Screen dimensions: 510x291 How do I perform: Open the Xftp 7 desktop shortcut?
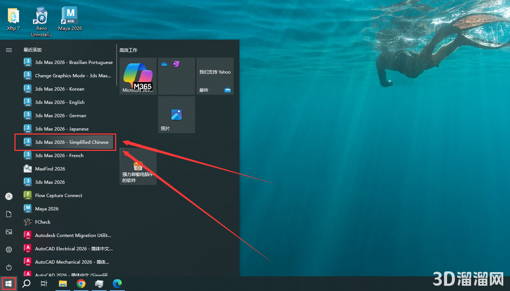(x=14, y=19)
